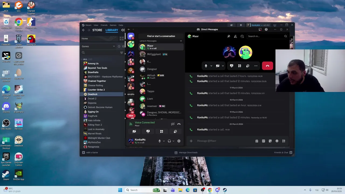Open camera options arrow in call controls
345x194 pixels.
(x=223, y=66)
